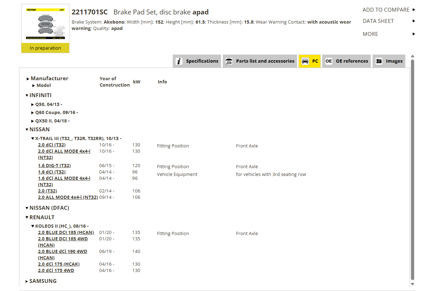Click the ADD TO COMPARE arrow
This screenshot has width=436, height=291.
pos(414,10)
